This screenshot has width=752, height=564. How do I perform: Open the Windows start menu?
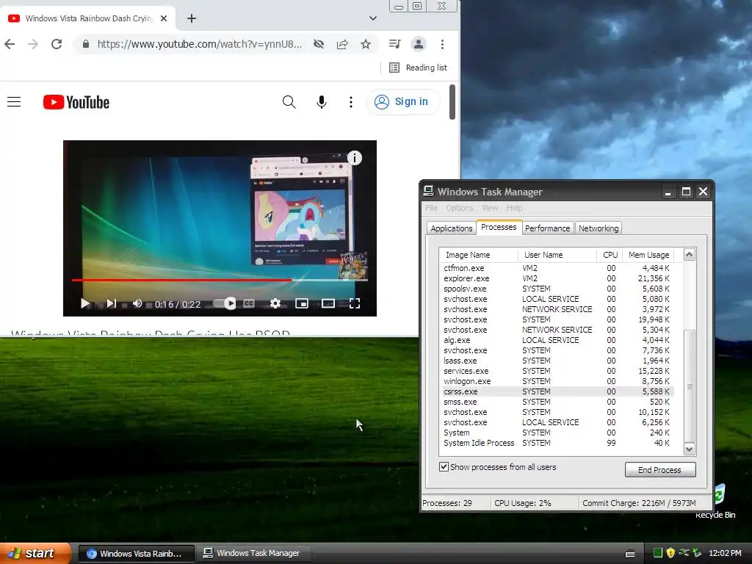click(x=35, y=553)
